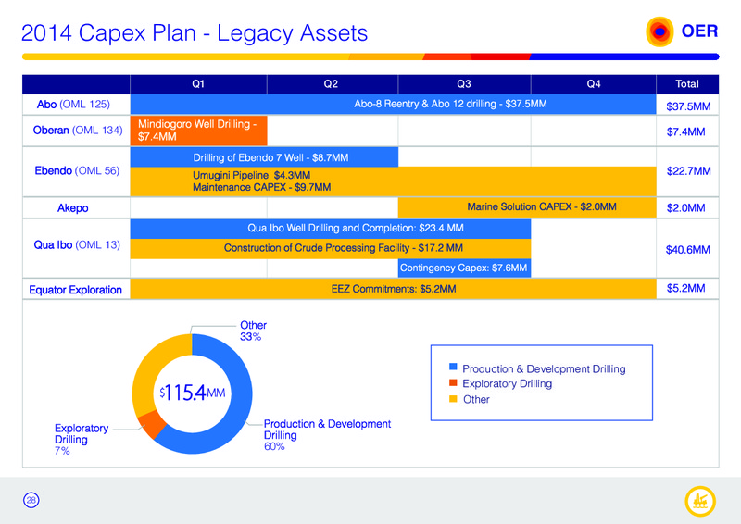Click the OER logo icon
The width and height of the screenshot is (741, 524).
coord(659,31)
